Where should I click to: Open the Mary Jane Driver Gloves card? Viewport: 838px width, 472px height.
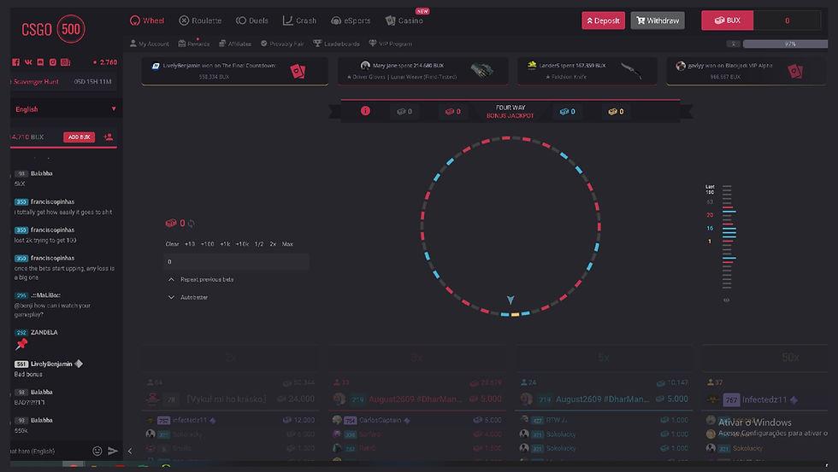pos(422,71)
